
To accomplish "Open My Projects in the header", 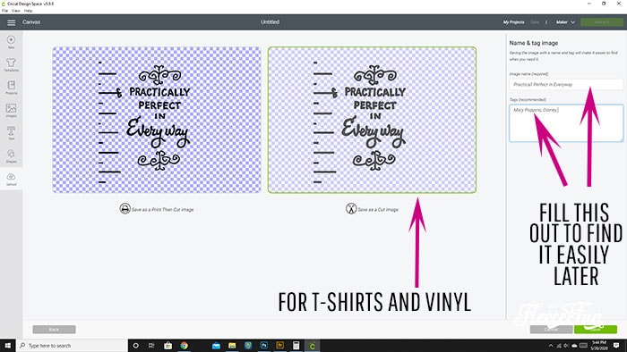I will [513, 22].
